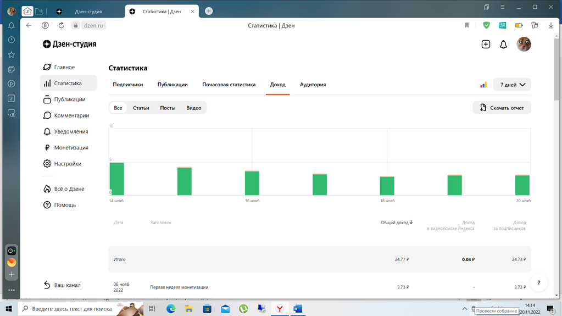The image size is (562, 316).
Task: Open the profile avatar menu
Action: coord(524,44)
